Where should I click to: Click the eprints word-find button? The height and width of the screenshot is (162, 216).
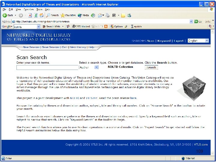click(136, 26)
